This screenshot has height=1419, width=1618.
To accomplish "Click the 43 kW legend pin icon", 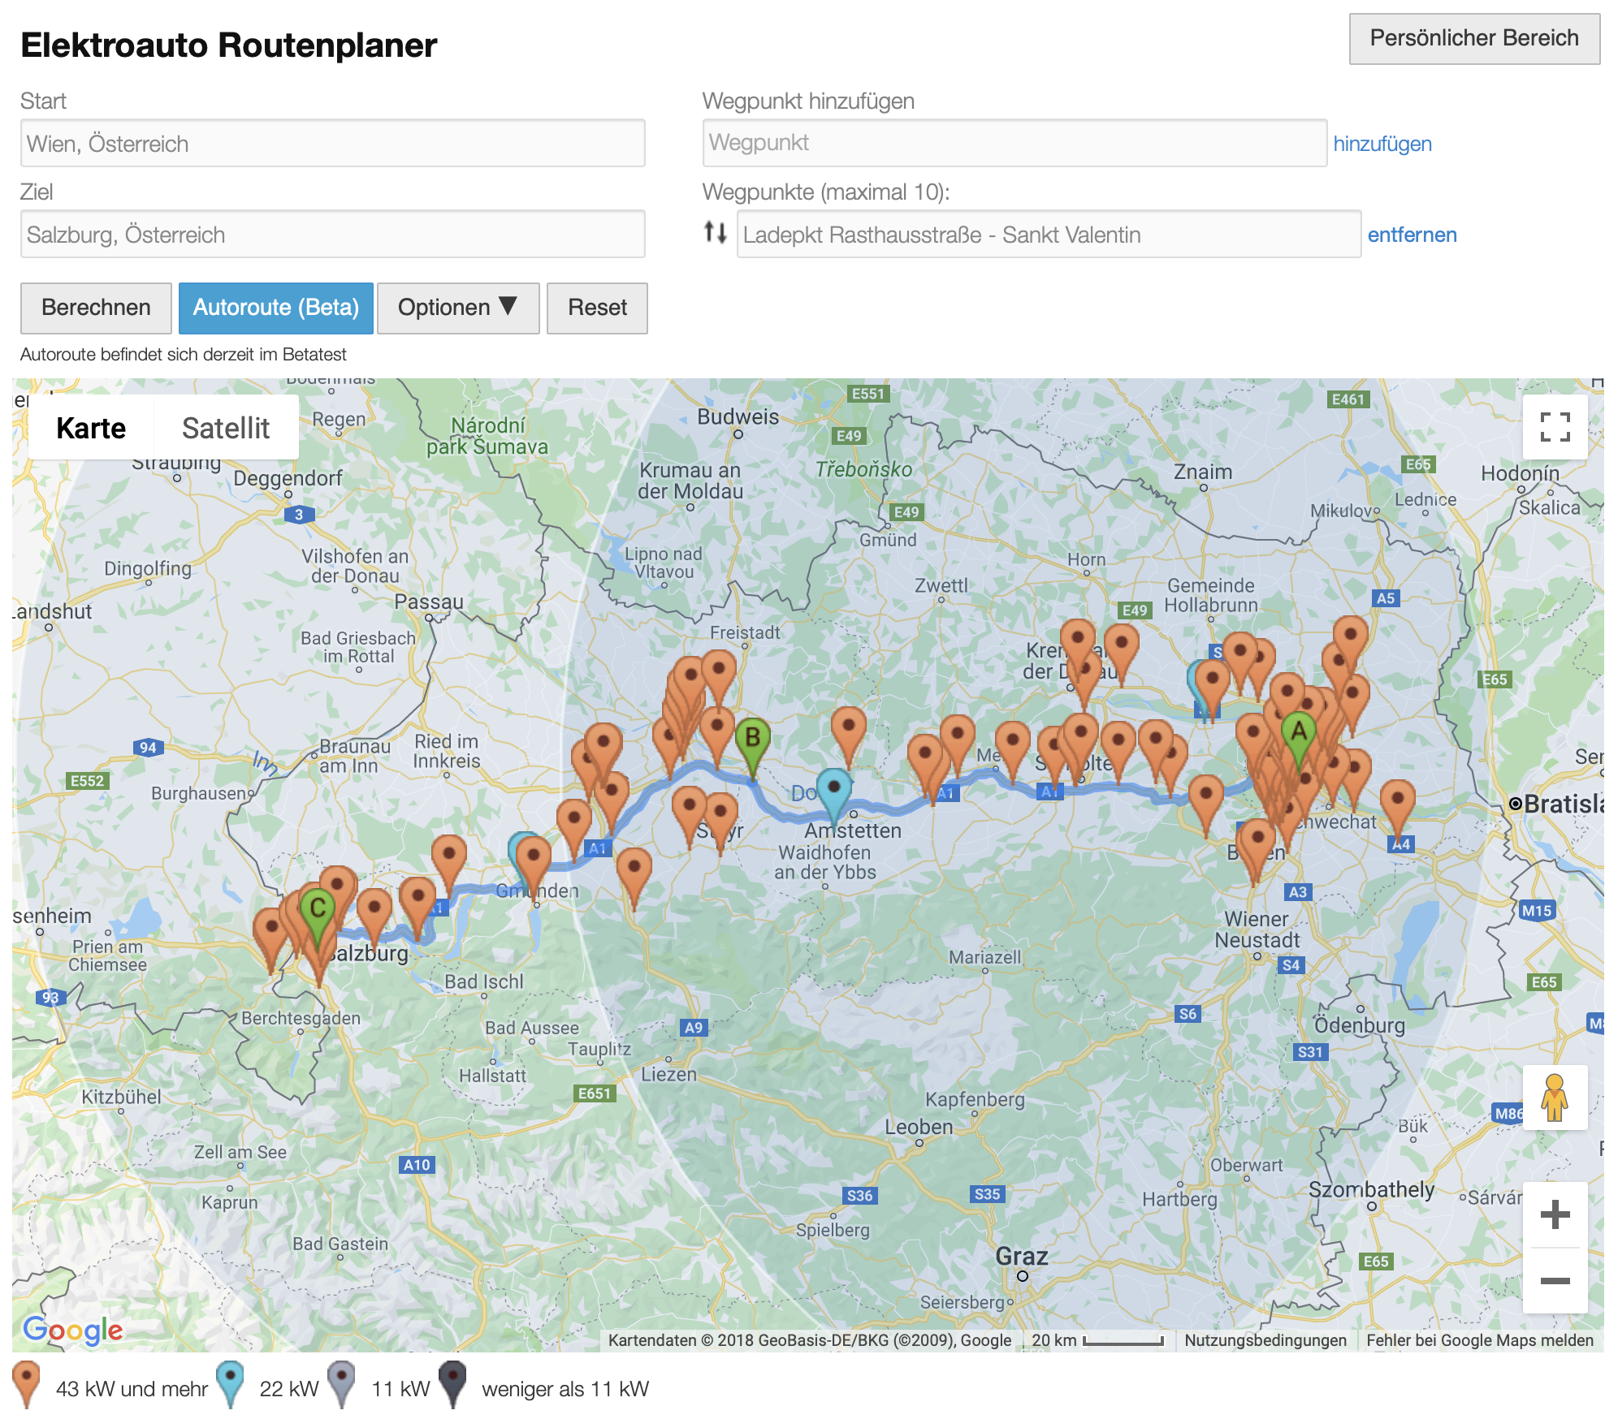I will (x=27, y=1385).
